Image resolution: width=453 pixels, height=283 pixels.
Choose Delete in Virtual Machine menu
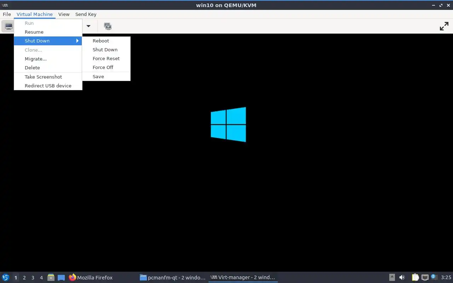tap(48, 68)
